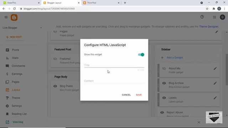Open Posts in the sidebar menu

(15, 50)
